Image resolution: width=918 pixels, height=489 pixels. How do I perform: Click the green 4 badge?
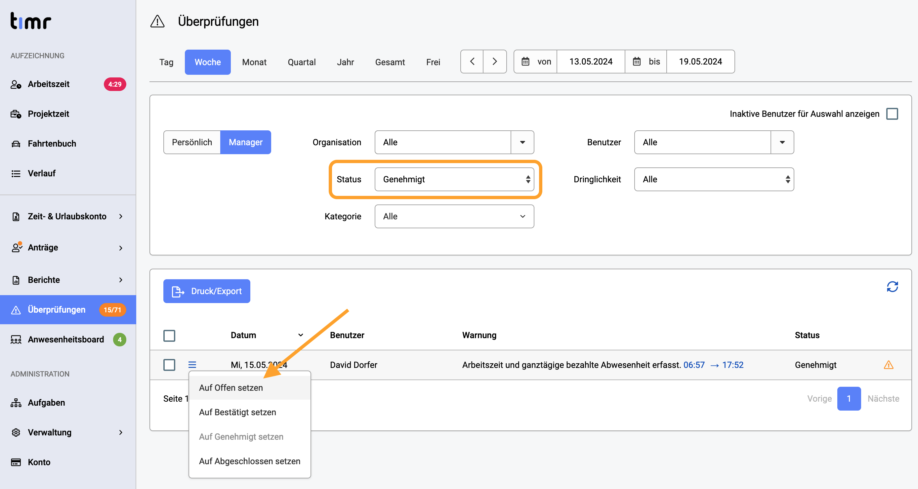(x=120, y=339)
